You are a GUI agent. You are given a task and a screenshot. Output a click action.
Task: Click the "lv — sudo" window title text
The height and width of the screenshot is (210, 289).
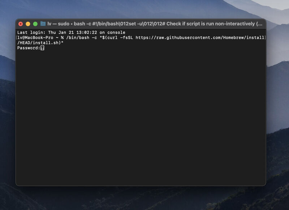click(x=58, y=24)
